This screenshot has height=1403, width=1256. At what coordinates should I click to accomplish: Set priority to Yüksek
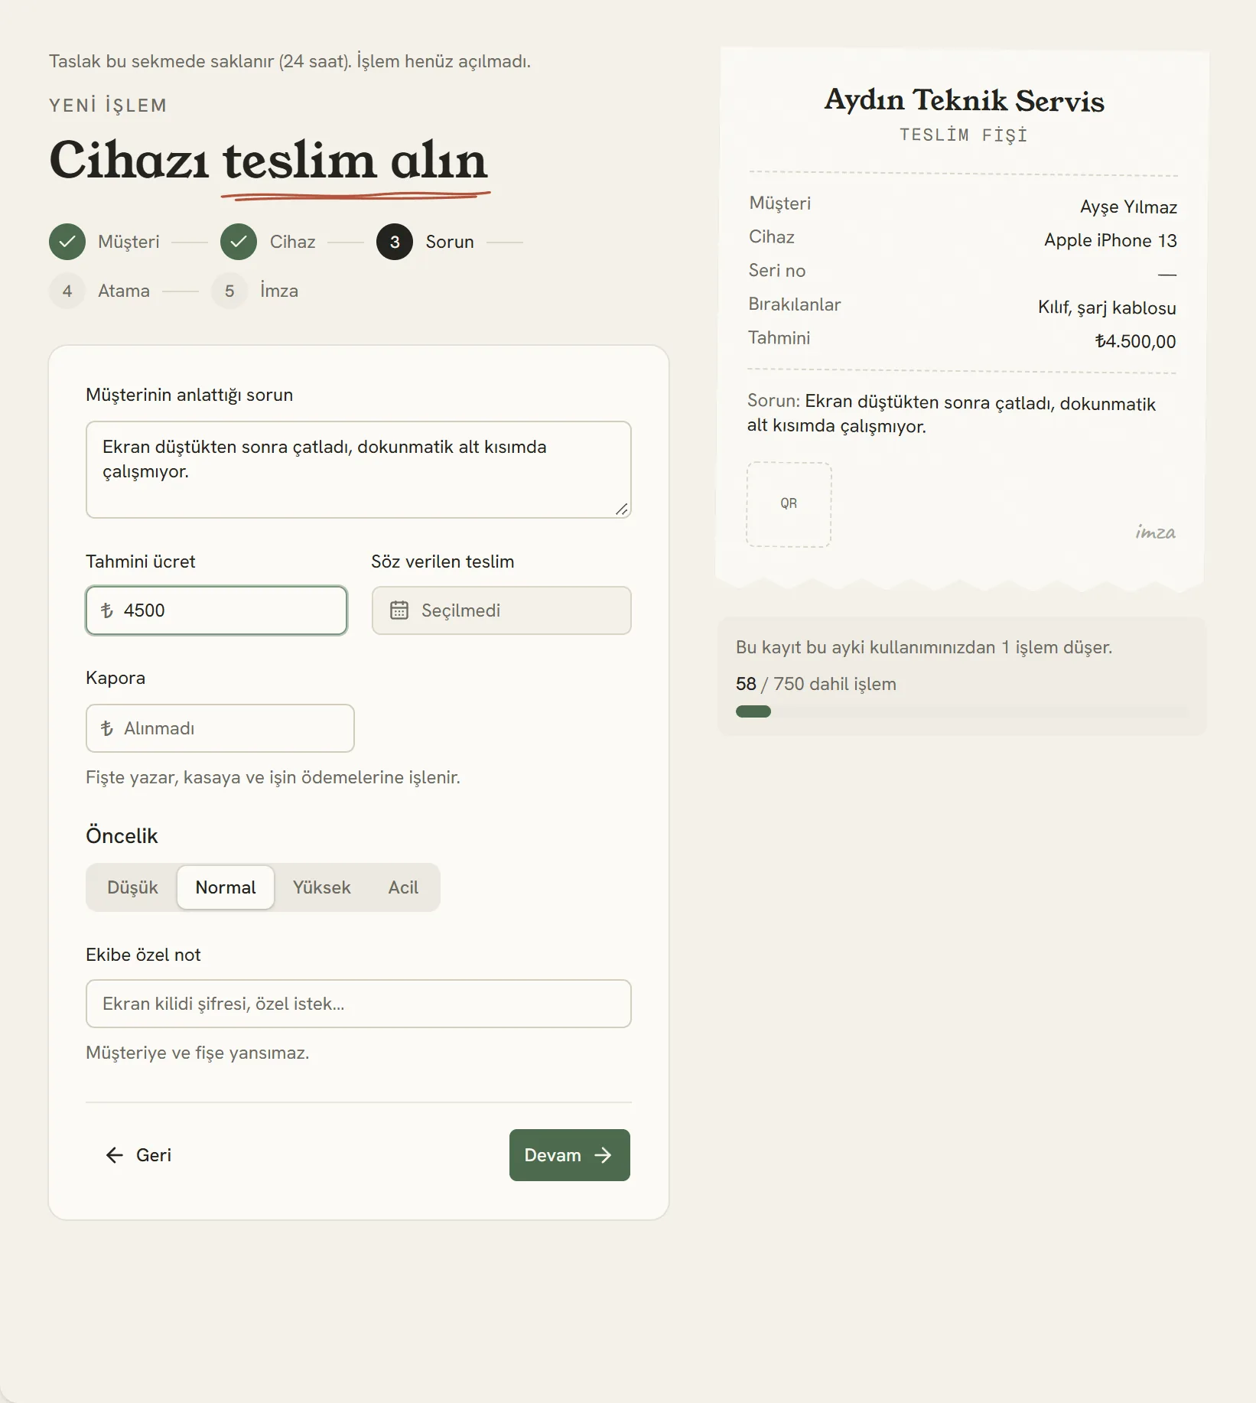click(x=322, y=887)
